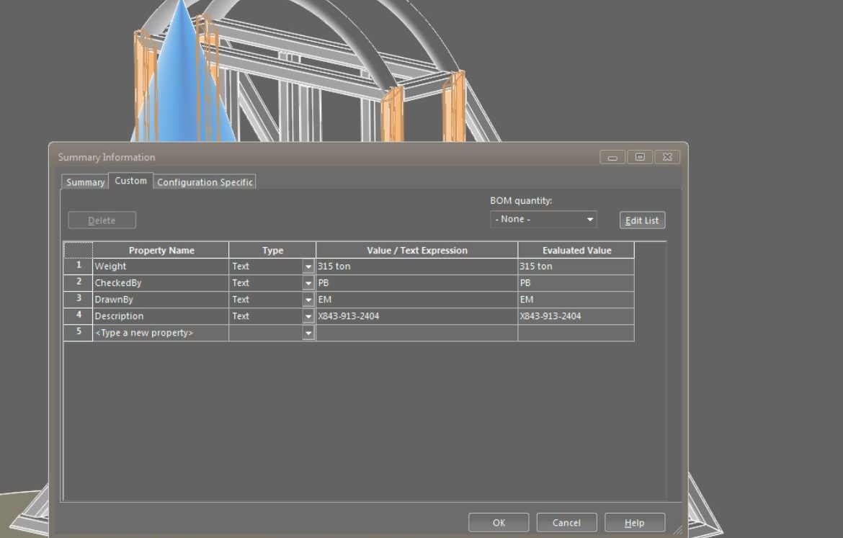Click the Edit List button
843x538 pixels.
pyautogui.click(x=641, y=220)
